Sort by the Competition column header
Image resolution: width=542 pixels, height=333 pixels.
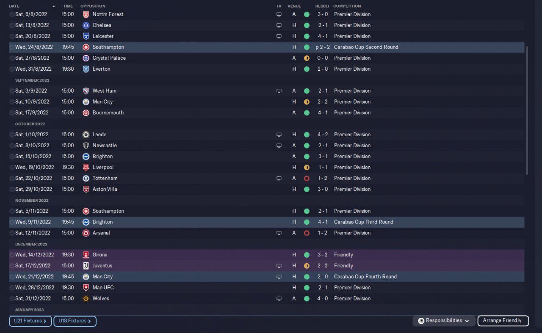click(347, 6)
